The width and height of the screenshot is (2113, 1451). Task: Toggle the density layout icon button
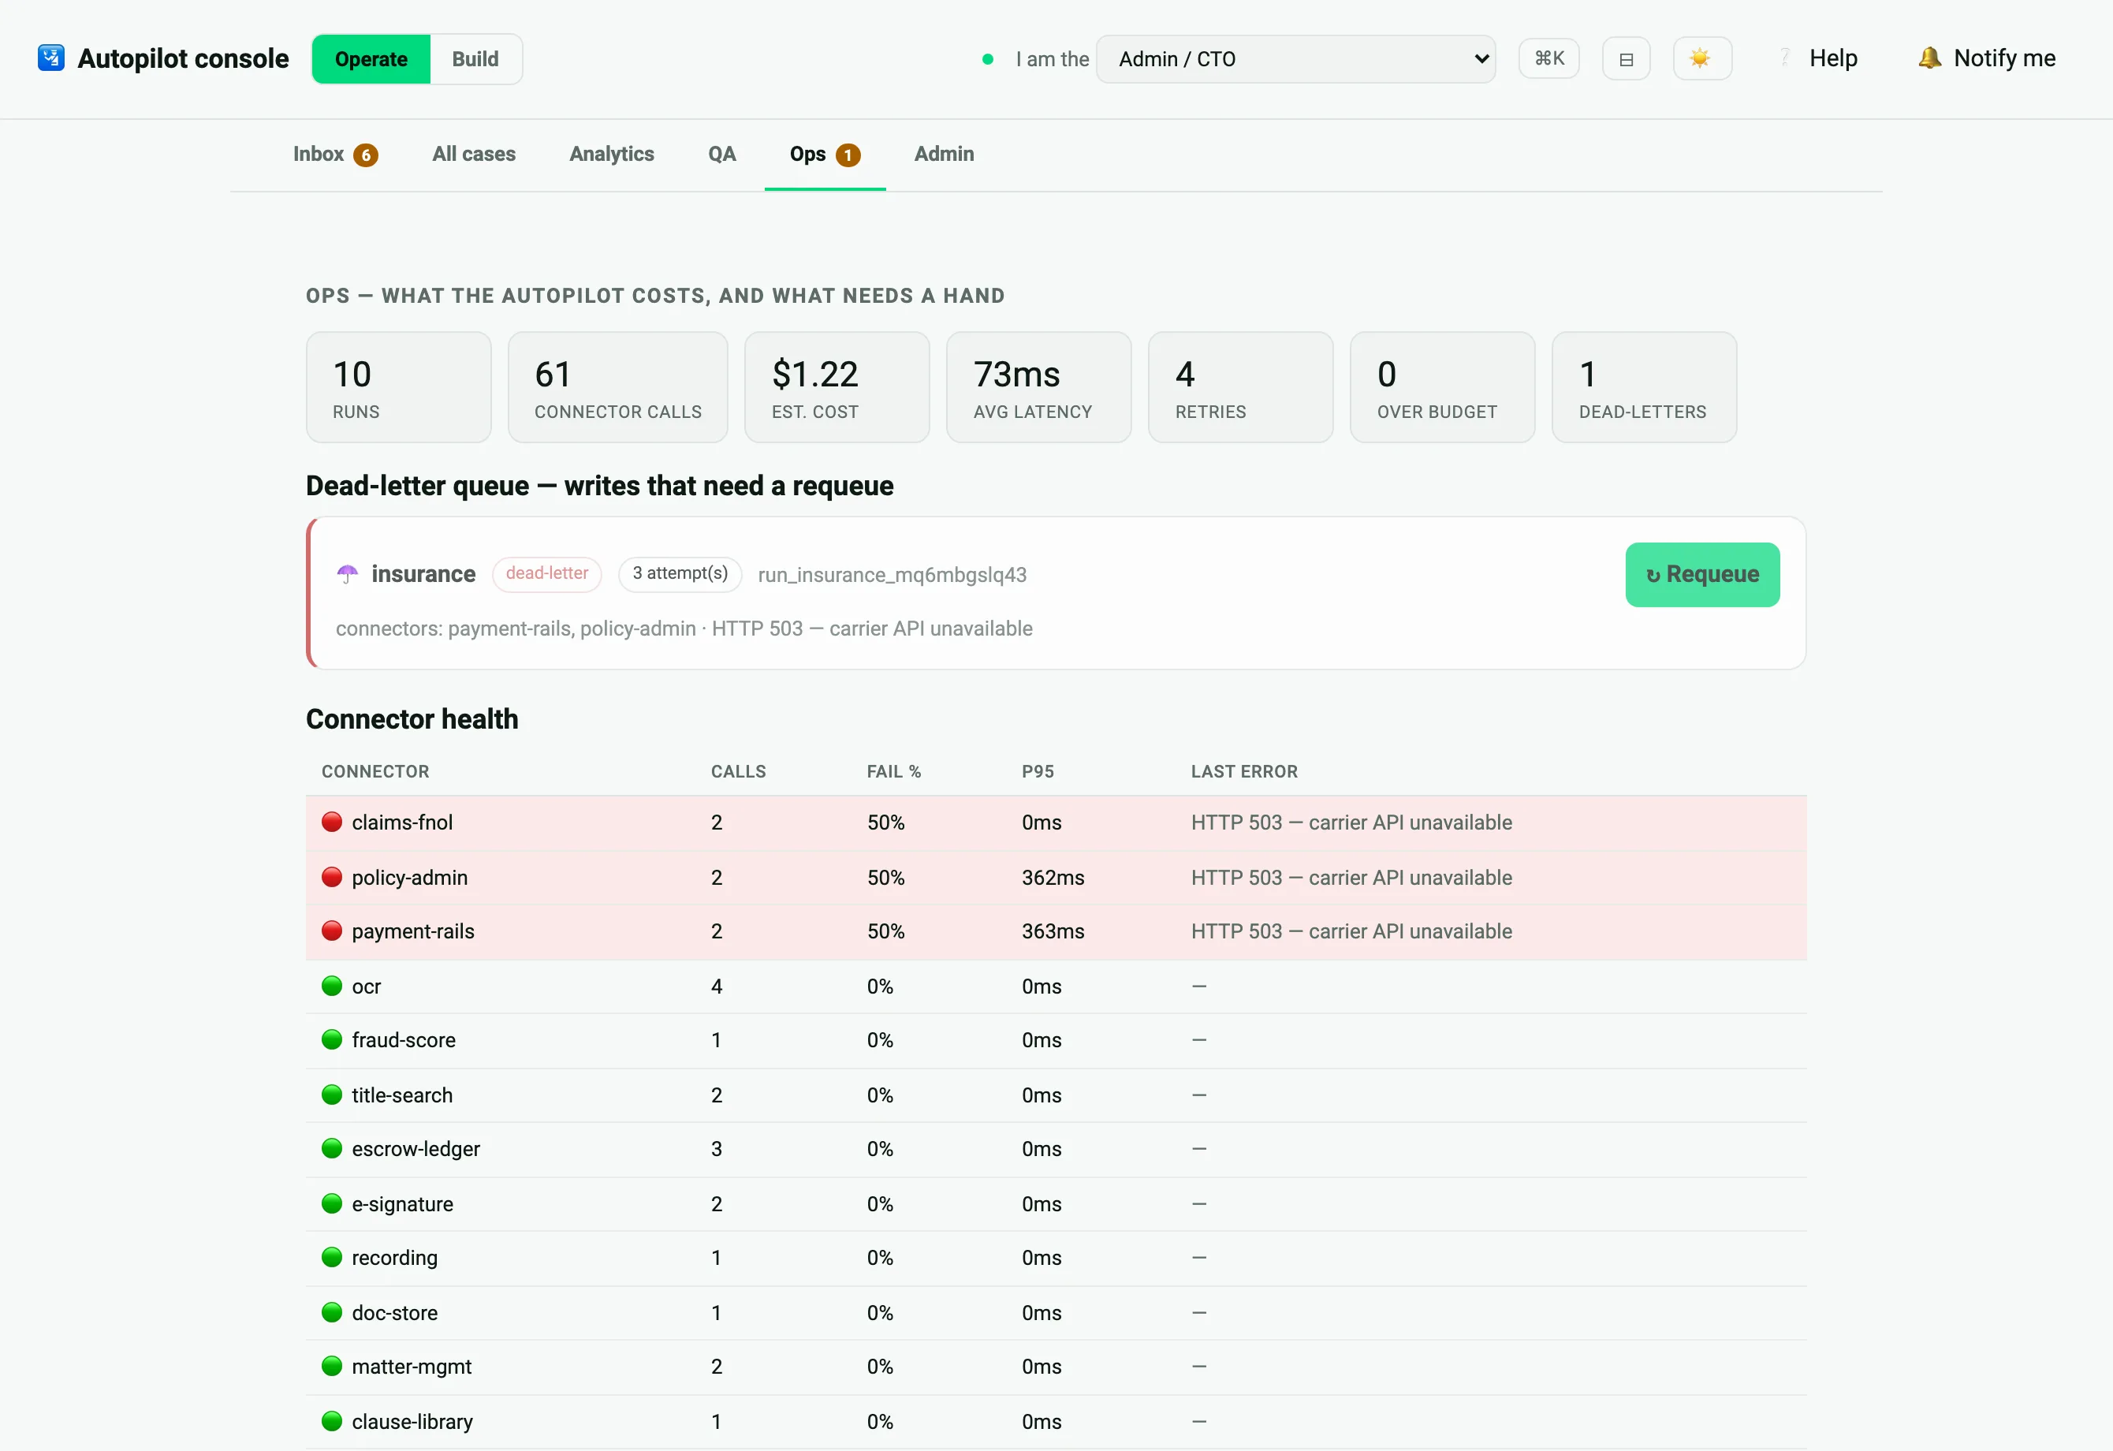[x=1626, y=59]
